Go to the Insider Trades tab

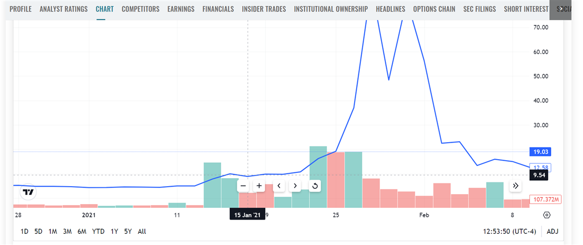click(x=264, y=9)
